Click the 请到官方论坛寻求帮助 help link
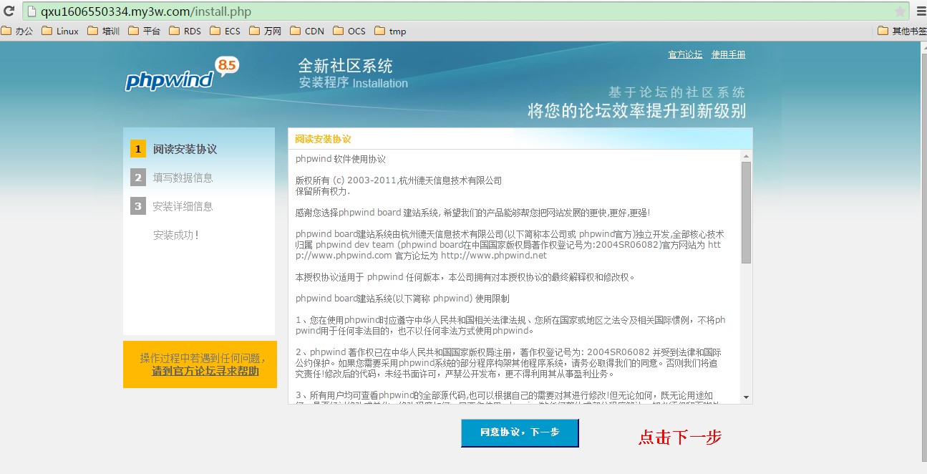Screen dimensions: 927x474 (x=205, y=372)
